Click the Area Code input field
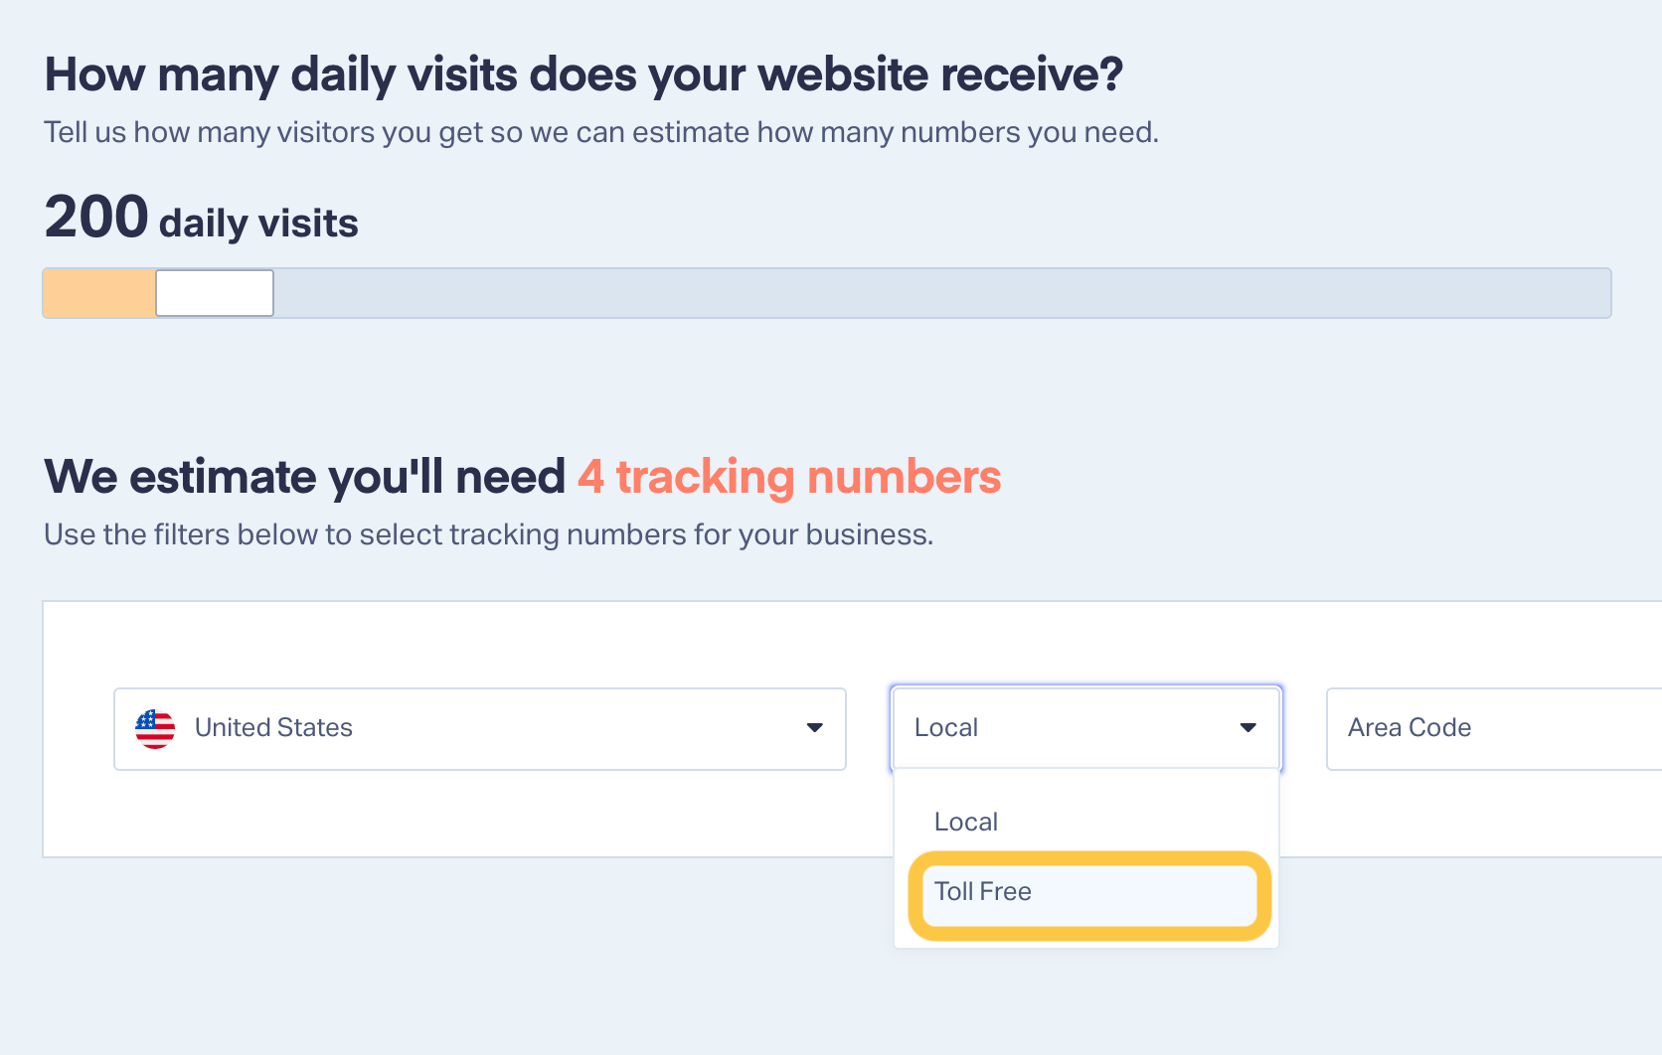Viewport: 1662px width, 1055px height. point(1494,728)
